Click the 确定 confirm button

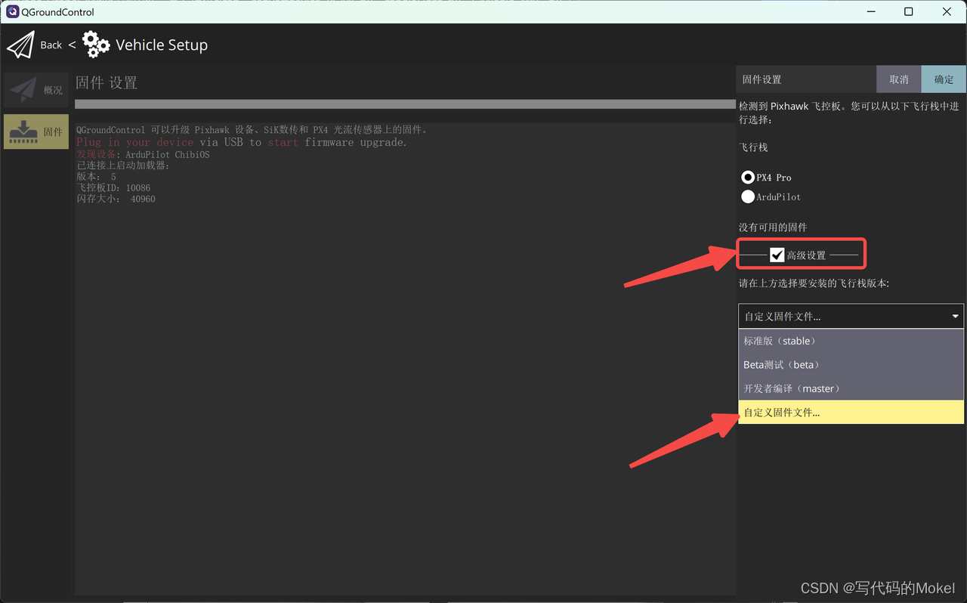(x=944, y=79)
